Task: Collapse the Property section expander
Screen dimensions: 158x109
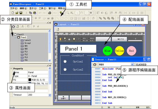Action: point(11,68)
